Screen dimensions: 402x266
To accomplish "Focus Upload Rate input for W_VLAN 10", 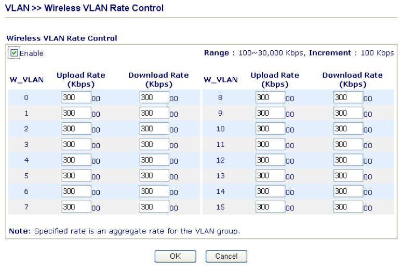I will 270,129.
